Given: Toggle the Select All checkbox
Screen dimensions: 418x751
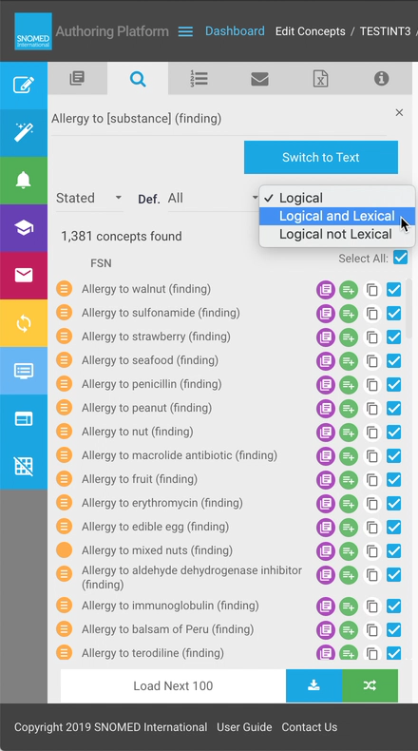Looking at the screenshot, I should [x=400, y=258].
